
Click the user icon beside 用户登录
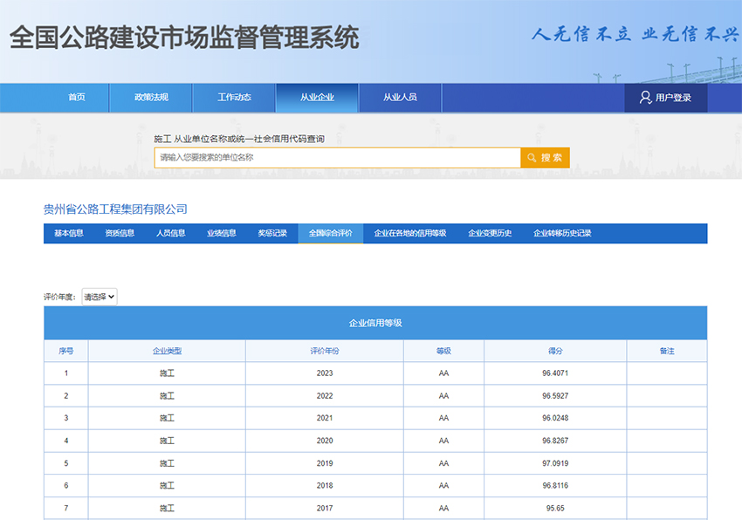coord(645,97)
